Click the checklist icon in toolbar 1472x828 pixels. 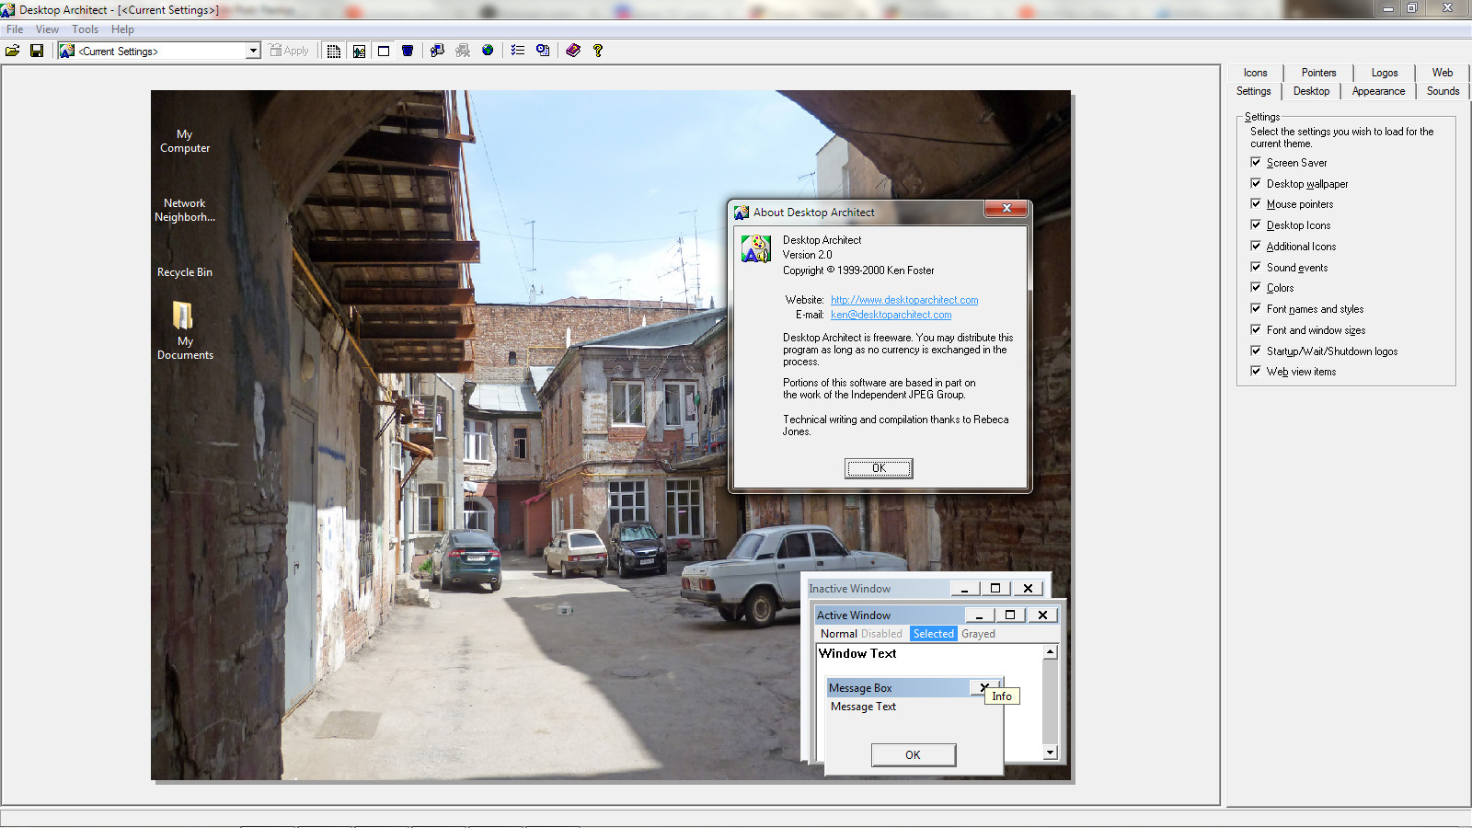coord(518,51)
